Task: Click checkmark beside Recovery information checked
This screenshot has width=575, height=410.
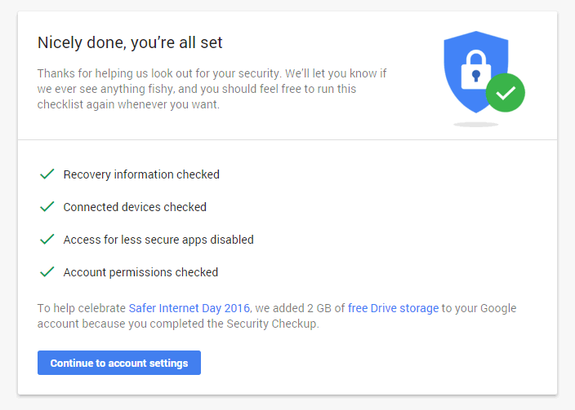Action: [x=47, y=174]
